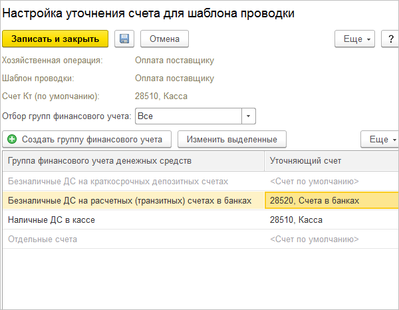Open help with the question mark button
399x310 pixels.
390,39
